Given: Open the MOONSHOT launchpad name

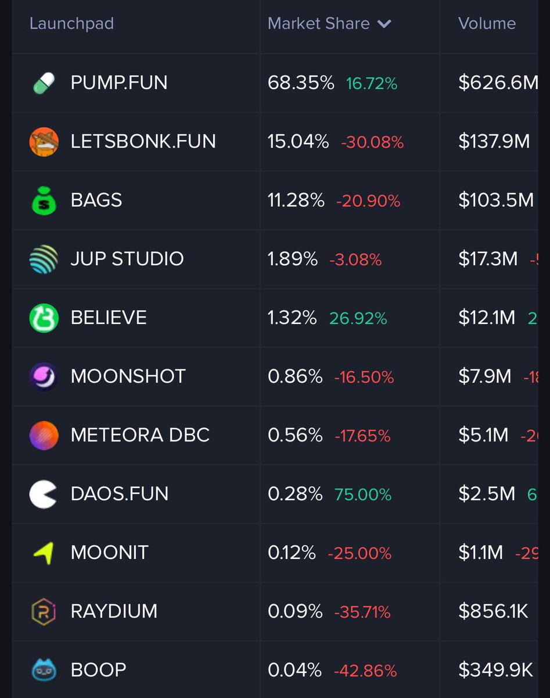Looking at the screenshot, I should tap(128, 376).
